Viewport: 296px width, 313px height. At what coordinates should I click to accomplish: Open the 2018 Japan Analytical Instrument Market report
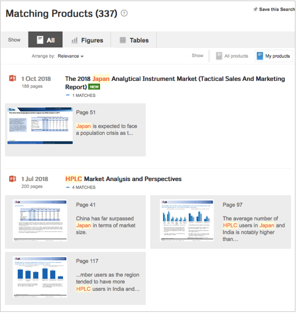click(175, 82)
